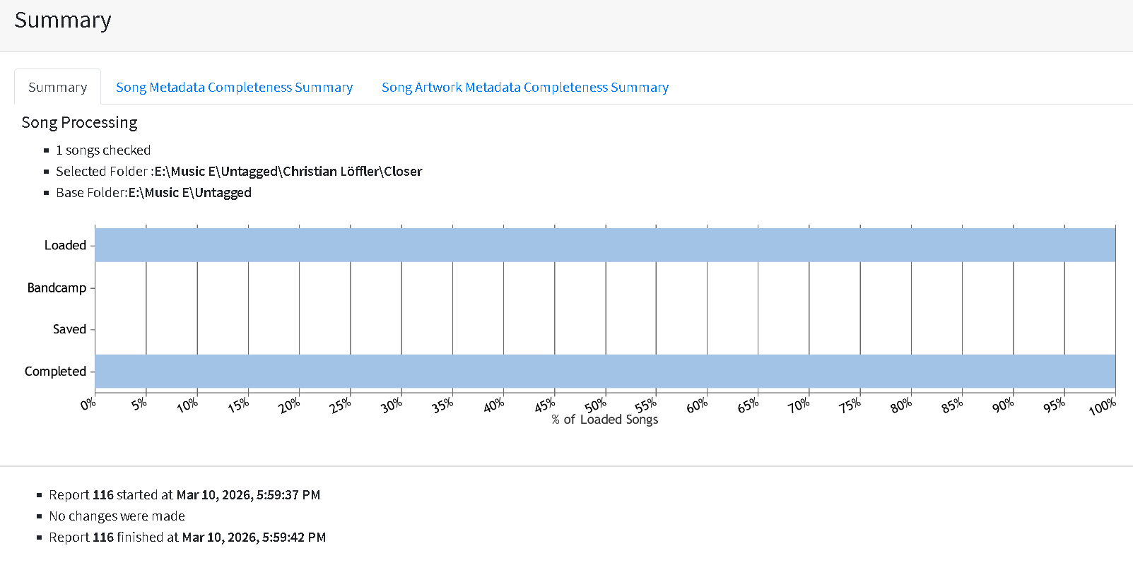
Task: Click the Completed axis label
Action: (55, 372)
